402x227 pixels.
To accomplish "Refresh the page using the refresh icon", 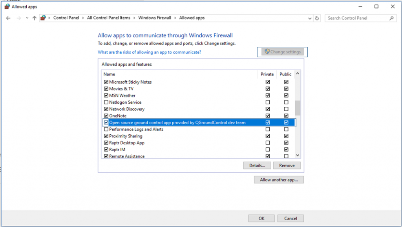I will pyautogui.click(x=317, y=18).
